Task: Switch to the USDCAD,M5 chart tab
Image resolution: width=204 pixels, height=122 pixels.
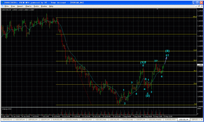Action: [115, 119]
